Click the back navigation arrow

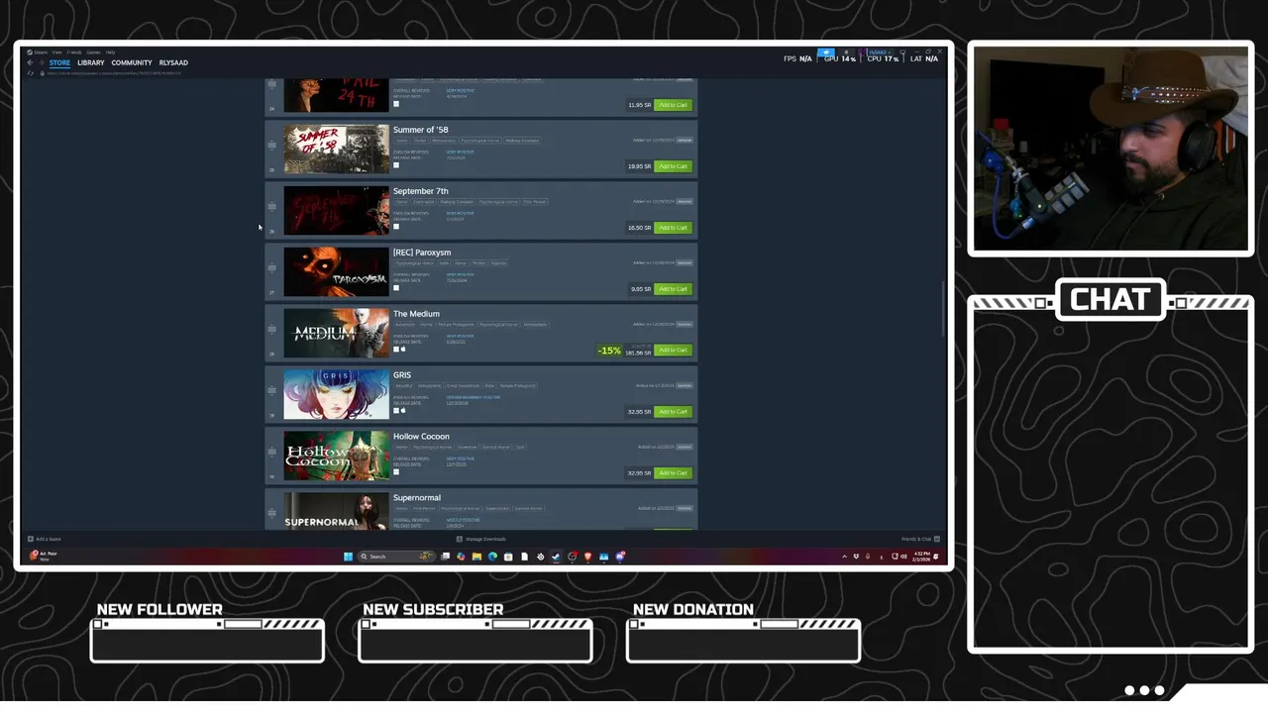click(x=30, y=62)
